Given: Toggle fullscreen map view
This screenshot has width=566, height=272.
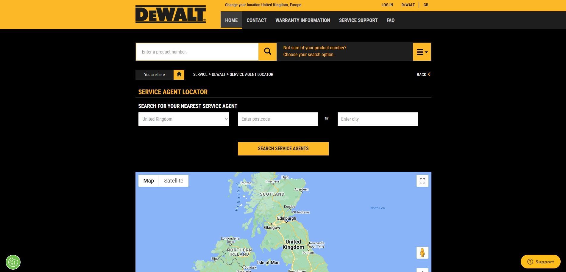Looking at the screenshot, I should click(x=422, y=181).
